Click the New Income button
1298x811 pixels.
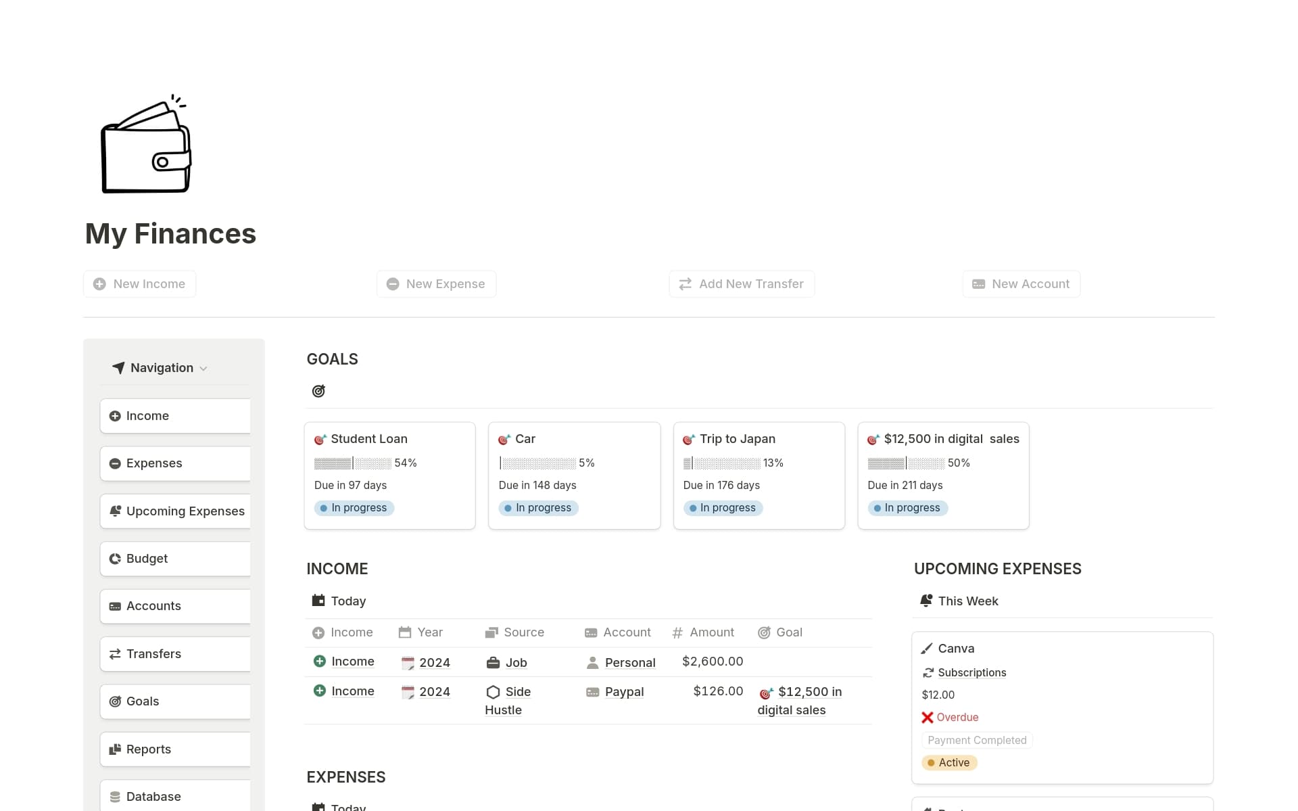click(x=139, y=283)
